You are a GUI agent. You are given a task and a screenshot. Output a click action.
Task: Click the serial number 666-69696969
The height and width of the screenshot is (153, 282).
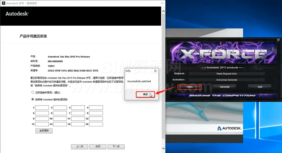[55, 61]
